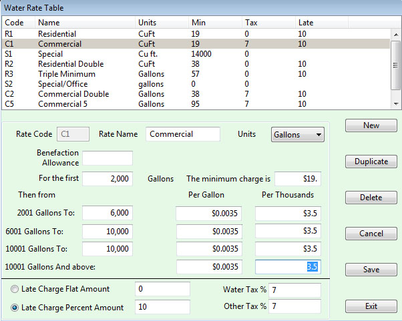Click the Water Tax % field
Image resolution: width=402 pixels, height=321 pixels.
[x=295, y=290]
